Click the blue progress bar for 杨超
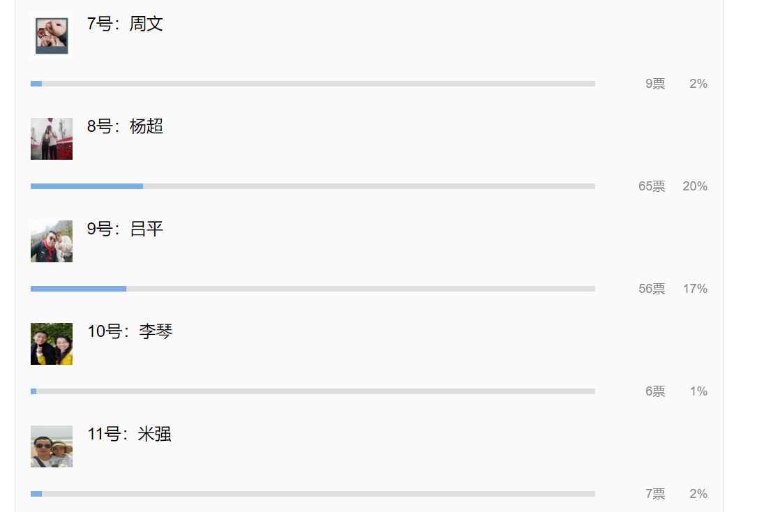 tap(87, 186)
